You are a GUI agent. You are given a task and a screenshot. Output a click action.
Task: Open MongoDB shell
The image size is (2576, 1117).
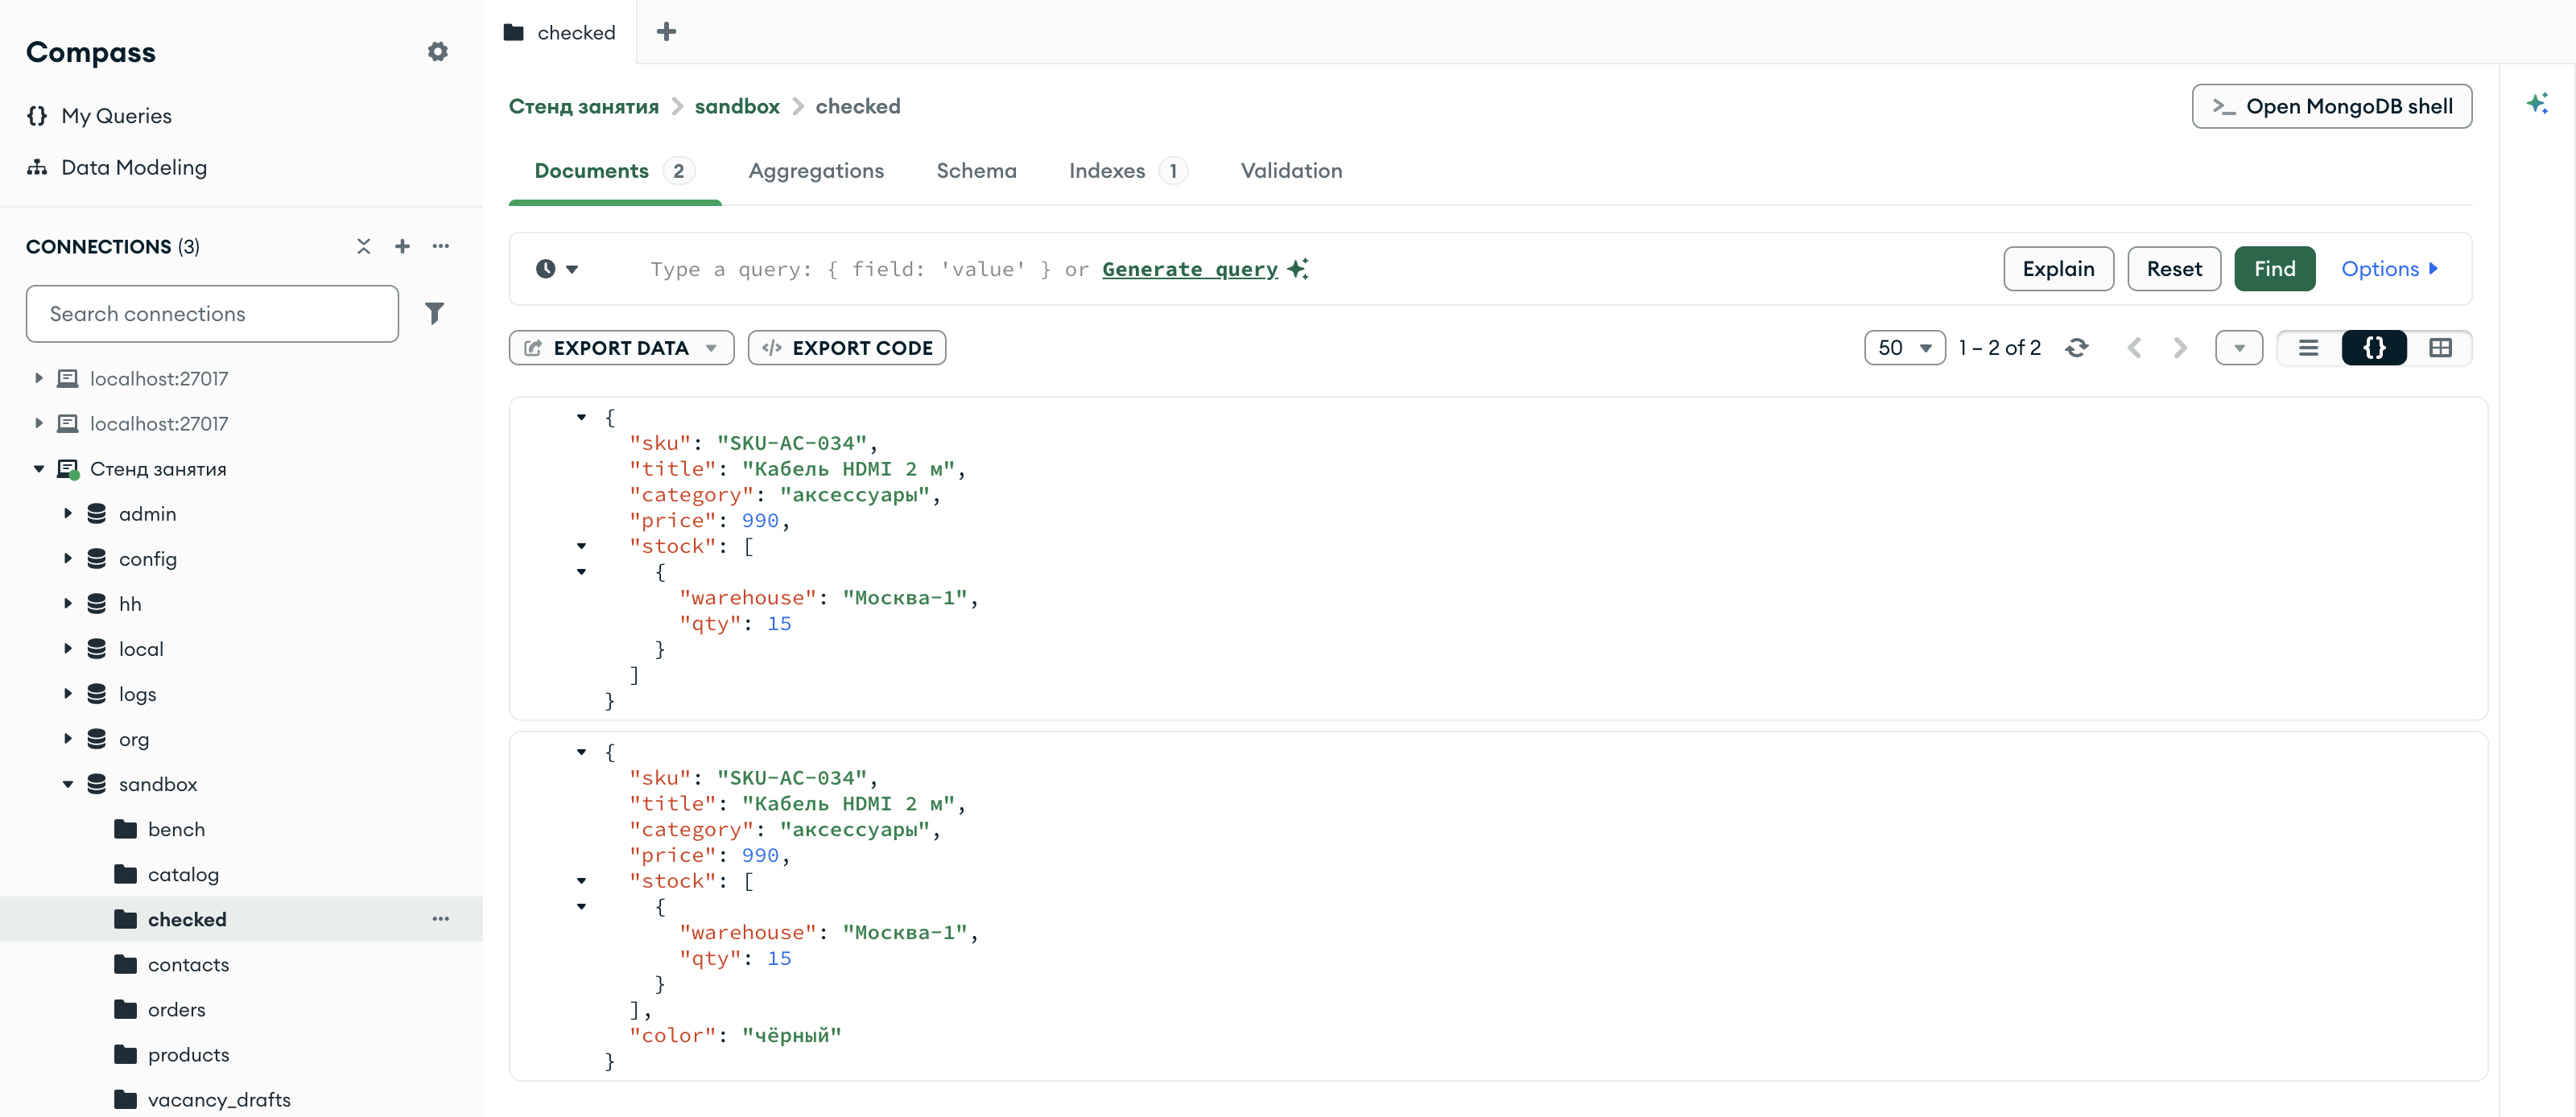[x=2331, y=106]
